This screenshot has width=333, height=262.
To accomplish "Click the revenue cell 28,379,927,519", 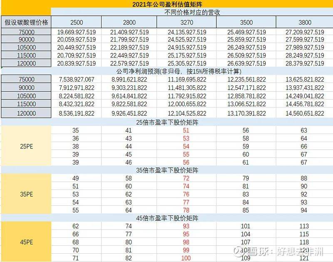I will [304, 63].
